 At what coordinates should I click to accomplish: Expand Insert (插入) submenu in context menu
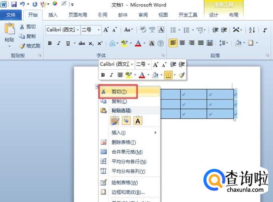129,133
